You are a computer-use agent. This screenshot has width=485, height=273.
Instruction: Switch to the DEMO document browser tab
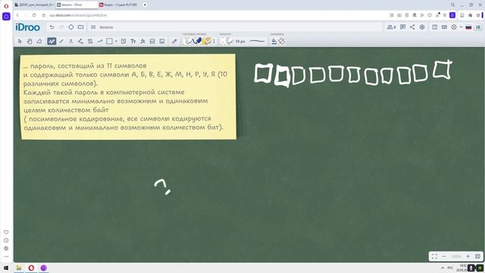33,5
